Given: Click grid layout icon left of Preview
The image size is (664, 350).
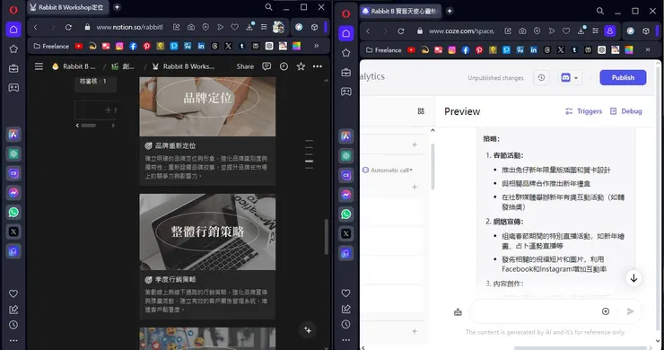Looking at the screenshot, I should click(x=421, y=111).
